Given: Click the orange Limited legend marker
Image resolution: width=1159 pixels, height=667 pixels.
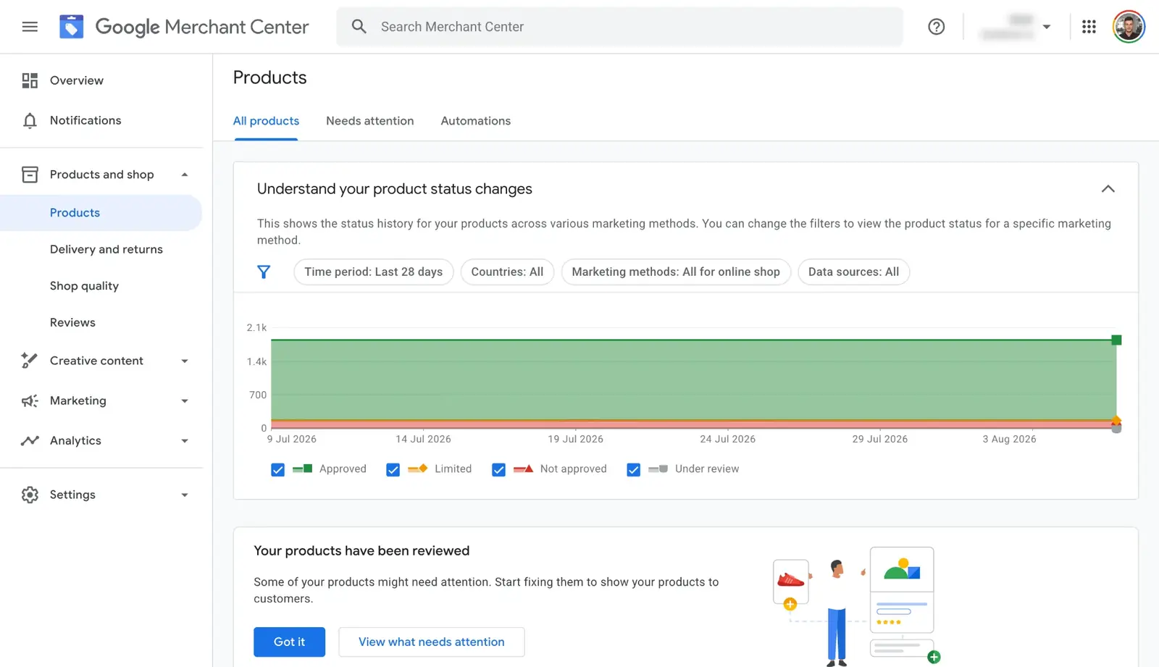Looking at the screenshot, I should [417, 469].
